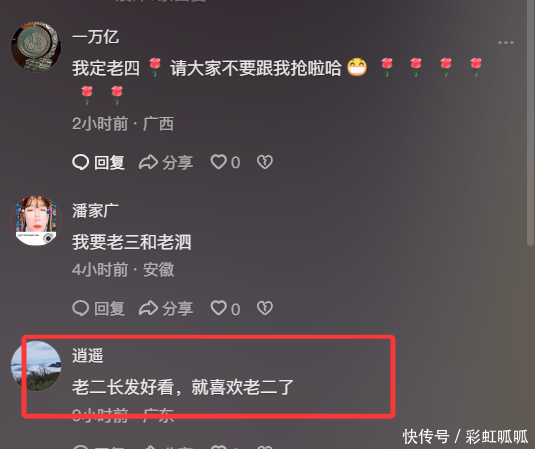The image size is (535, 449).
Task: Click 分享 text under 潘家广's comment
Action: point(177,309)
